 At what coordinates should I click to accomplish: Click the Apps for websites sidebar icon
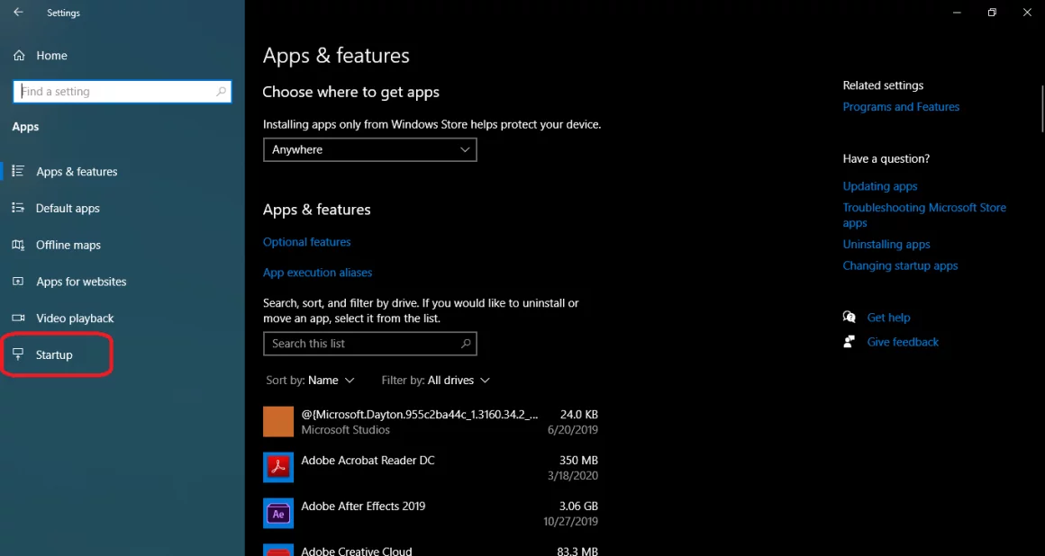19,282
